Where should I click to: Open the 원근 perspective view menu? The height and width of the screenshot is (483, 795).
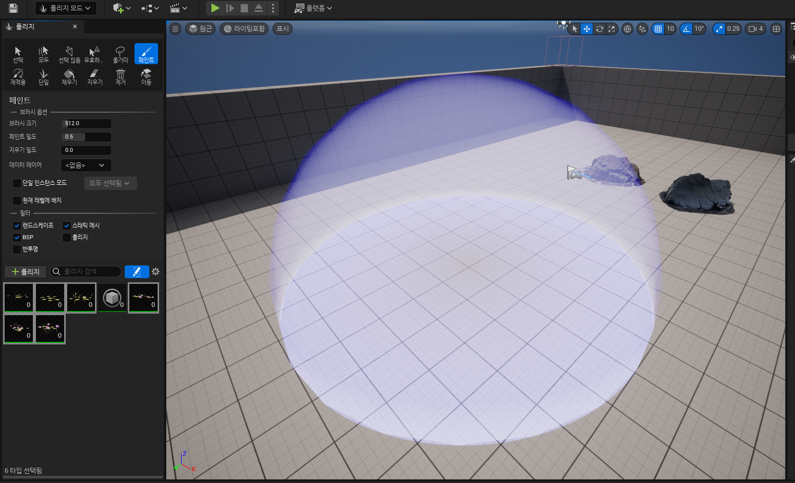click(200, 29)
